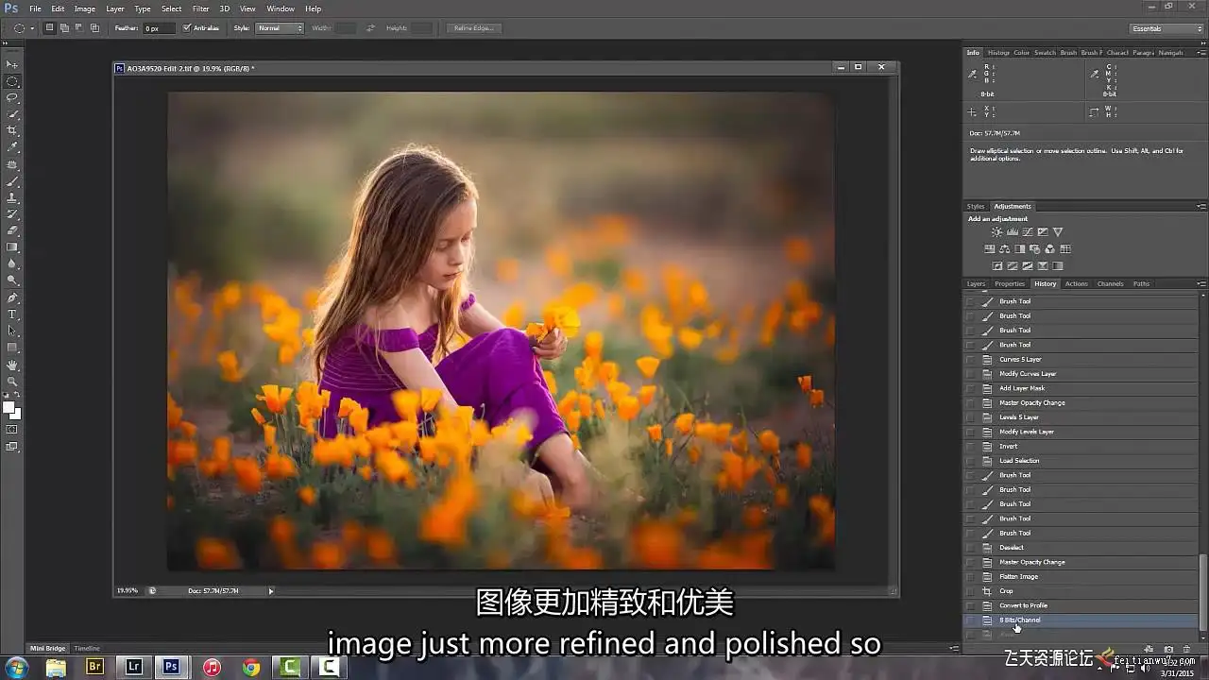Set history brush source for Flatten Image
The image size is (1209, 680).
click(x=970, y=576)
